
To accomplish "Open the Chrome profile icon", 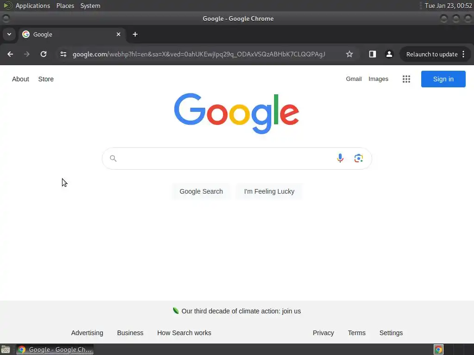I will (x=389, y=54).
